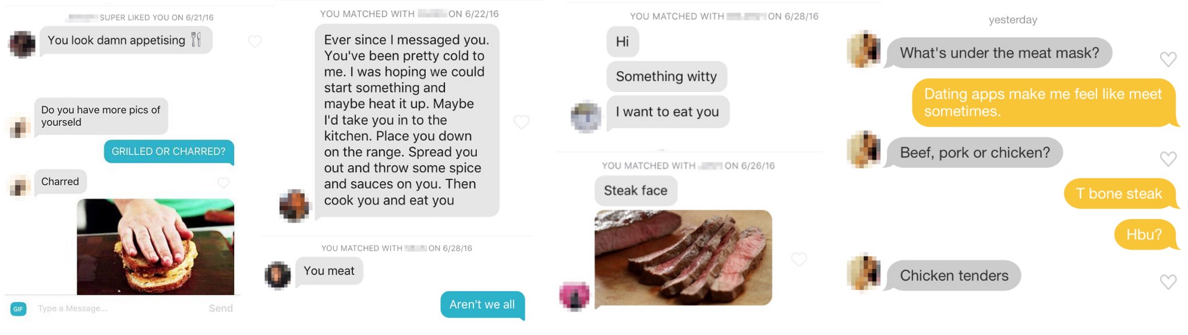The image size is (1188, 335).
Task: Open the sliced steak photo
Action: tap(683, 258)
